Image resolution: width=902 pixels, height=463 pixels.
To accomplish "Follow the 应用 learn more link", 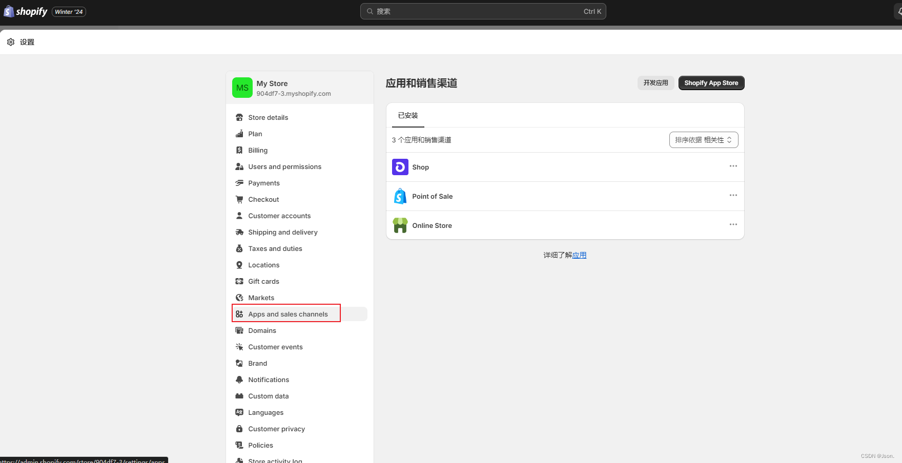I will (x=579, y=255).
